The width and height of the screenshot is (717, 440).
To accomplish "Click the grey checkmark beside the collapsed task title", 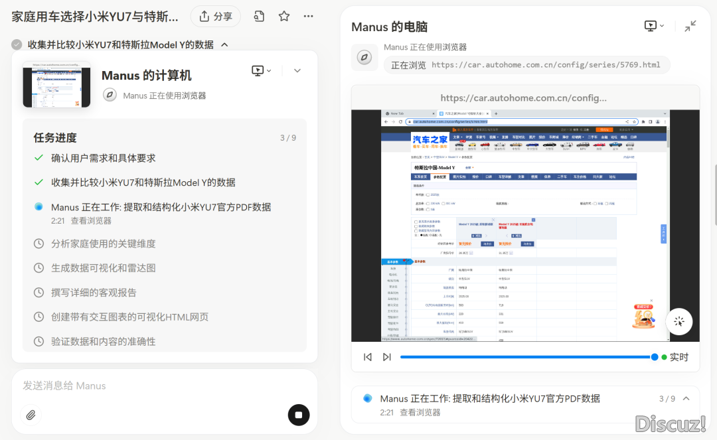I will coord(17,44).
